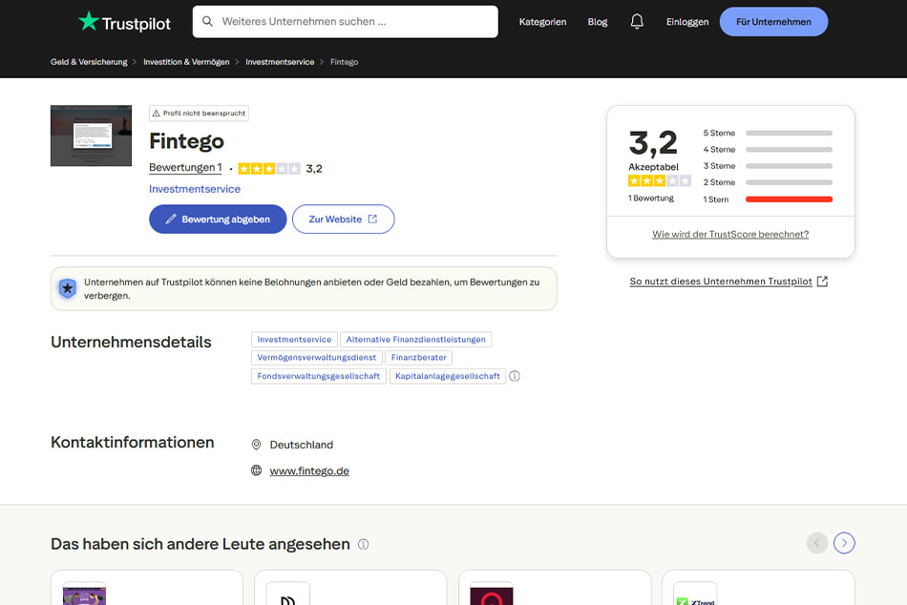Viewport: 907px width, 605px height.
Task: Click the Fintego breadcrumb text
Action: 344,62
